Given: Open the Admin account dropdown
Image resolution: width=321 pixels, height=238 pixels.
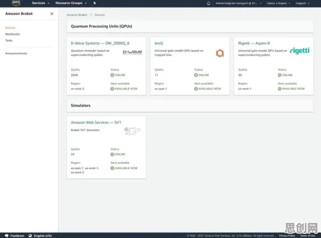Looking at the screenshot, I should 238,3.
